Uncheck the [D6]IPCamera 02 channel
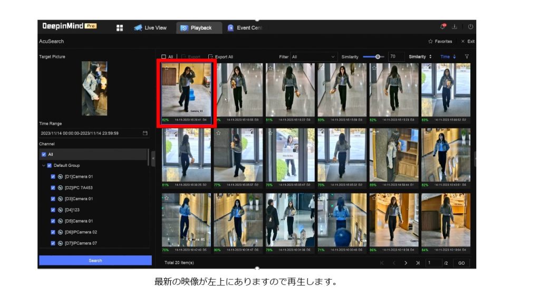 coord(53,232)
